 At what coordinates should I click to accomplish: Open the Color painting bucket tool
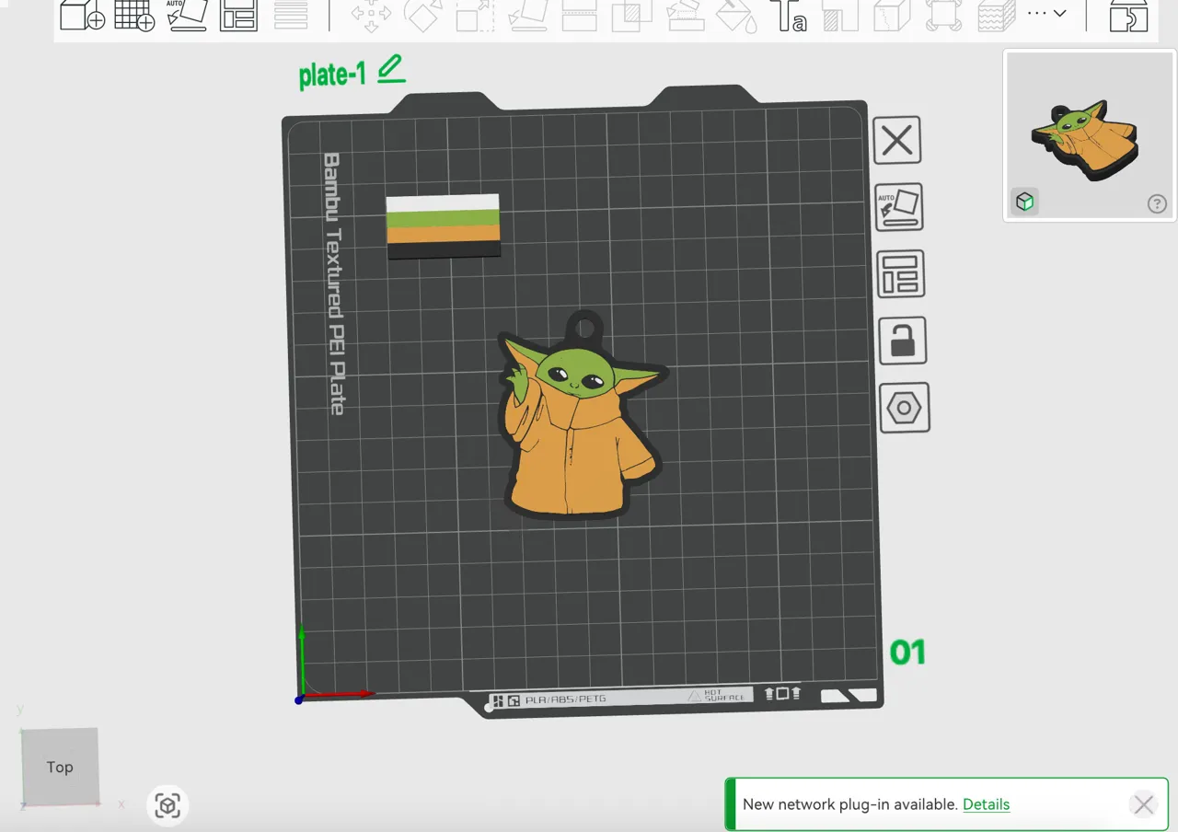click(736, 16)
